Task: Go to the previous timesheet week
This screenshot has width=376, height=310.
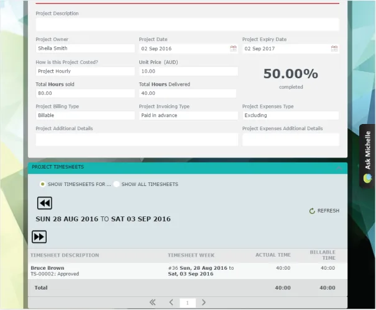Action: (x=45, y=203)
